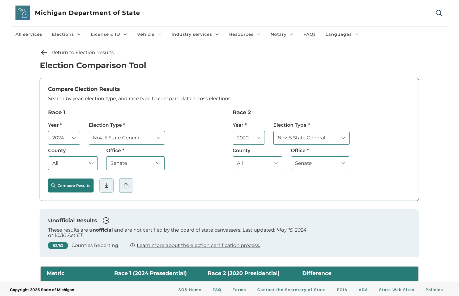Click the Difference column header
This screenshot has height=296, width=459.
(x=317, y=273)
